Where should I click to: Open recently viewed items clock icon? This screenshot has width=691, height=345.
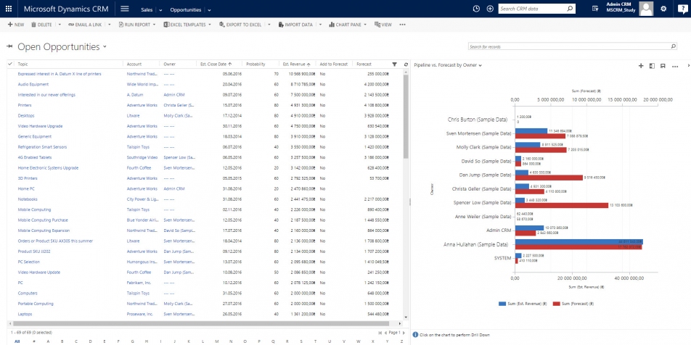(x=476, y=9)
